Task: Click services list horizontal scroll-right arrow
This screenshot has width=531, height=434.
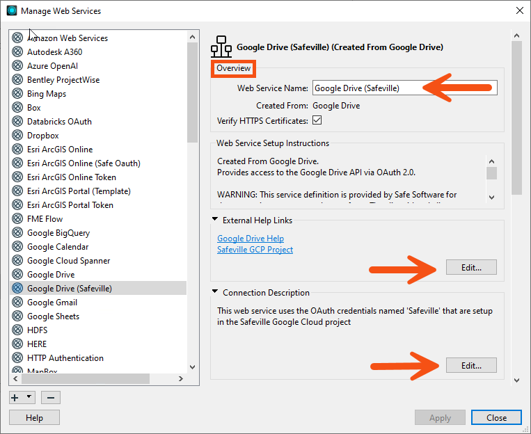Action: [181, 378]
